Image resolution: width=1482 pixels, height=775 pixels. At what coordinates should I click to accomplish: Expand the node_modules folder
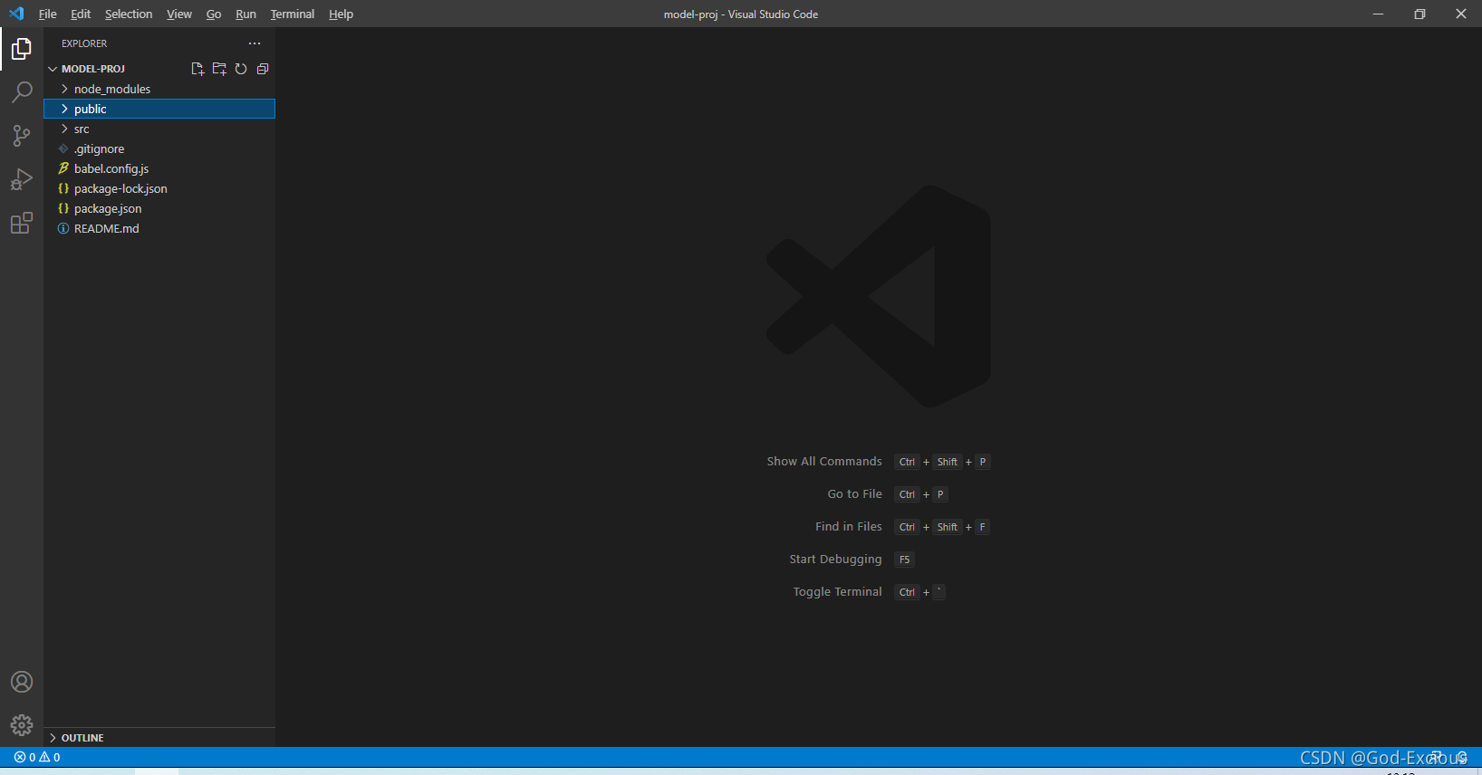click(159, 89)
